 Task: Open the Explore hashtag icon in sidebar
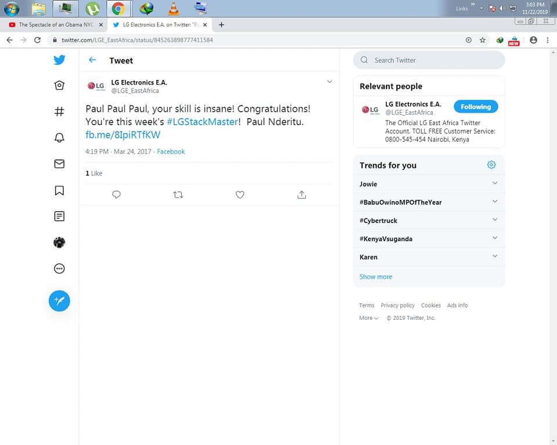pyautogui.click(x=59, y=111)
